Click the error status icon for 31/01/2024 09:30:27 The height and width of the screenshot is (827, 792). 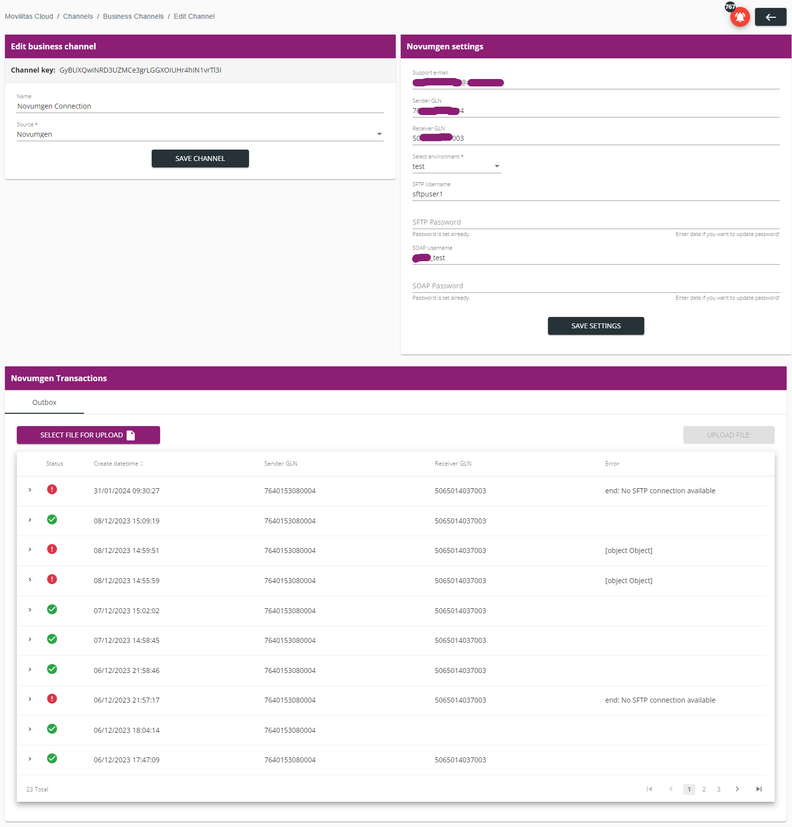coord(52,489)
